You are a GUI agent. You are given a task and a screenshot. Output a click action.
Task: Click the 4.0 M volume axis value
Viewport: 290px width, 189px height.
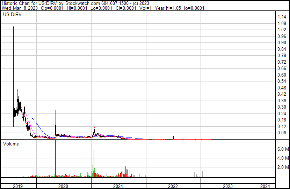point(283,158)
